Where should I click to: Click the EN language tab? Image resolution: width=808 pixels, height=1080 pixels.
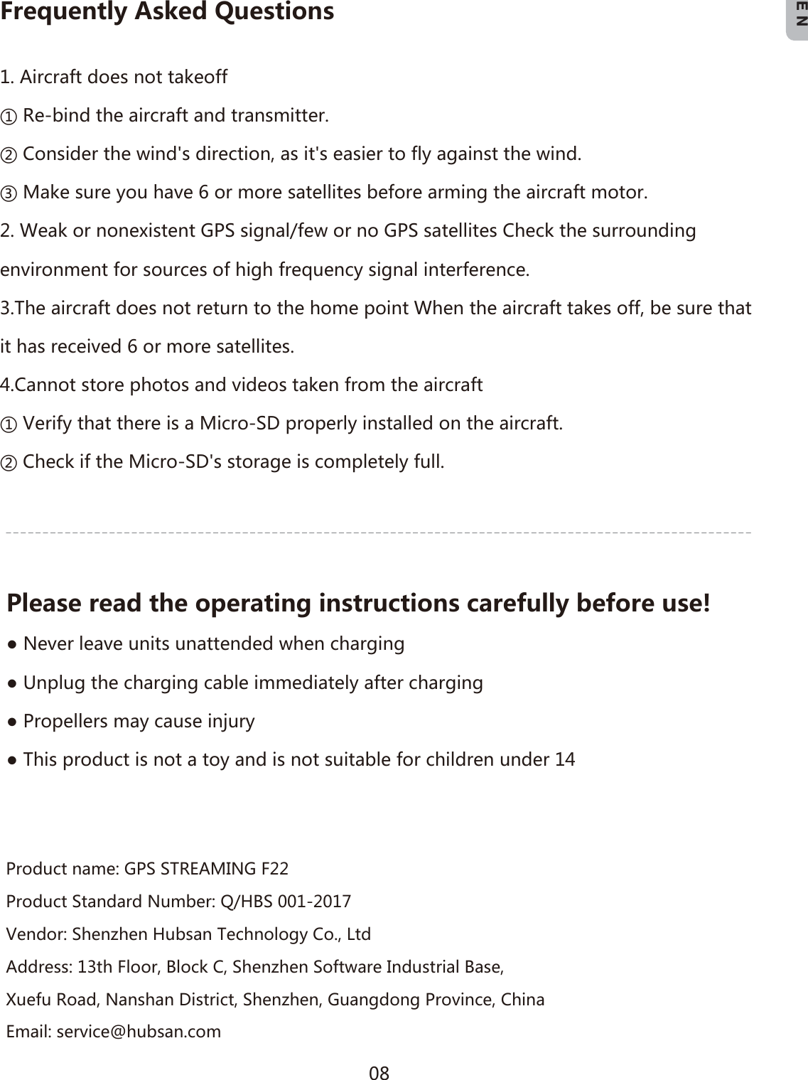799,19
